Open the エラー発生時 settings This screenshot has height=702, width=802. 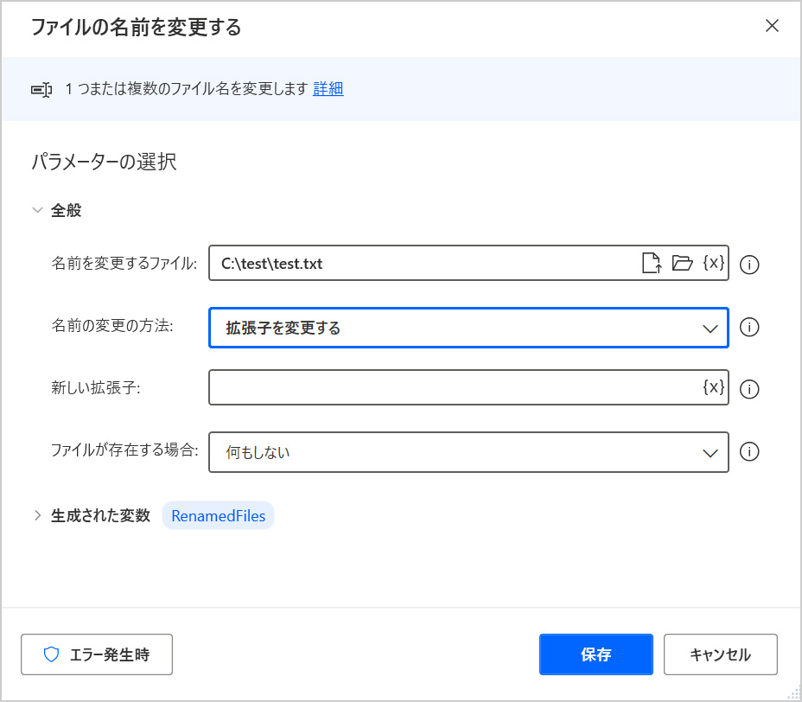pos(97,654)
